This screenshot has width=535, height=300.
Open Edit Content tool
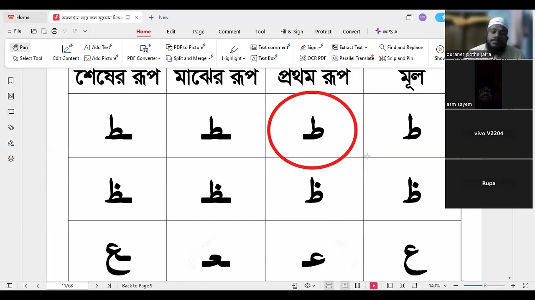[66, 53]
